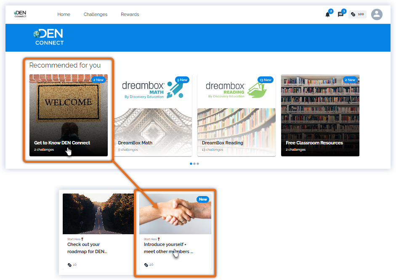
Task: Click the New badge on handshake card
Action: [x=203, y=199]
